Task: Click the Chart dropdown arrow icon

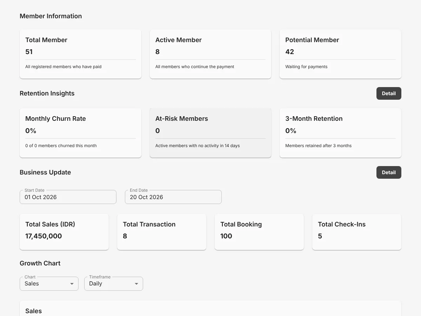Action: pos(72,284)
